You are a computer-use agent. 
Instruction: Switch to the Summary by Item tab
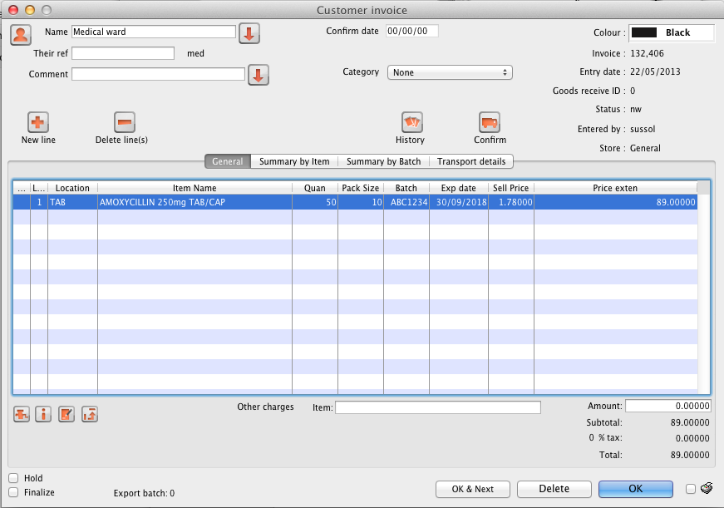click(x=294, y=161)
